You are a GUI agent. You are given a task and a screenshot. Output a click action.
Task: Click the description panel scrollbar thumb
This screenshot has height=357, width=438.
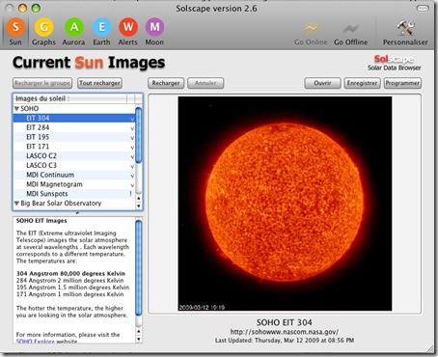[139, 267]
